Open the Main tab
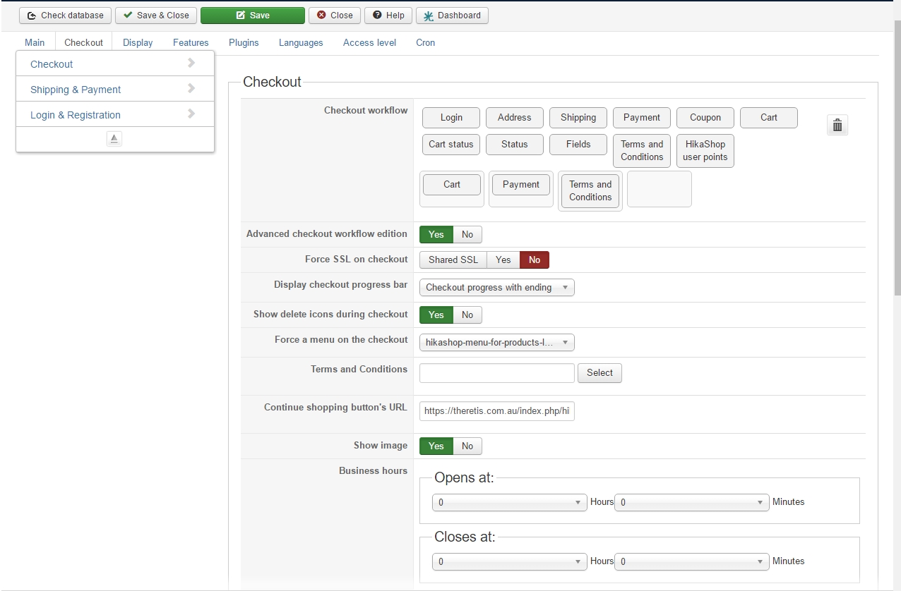The height and width of the screenshot is (591, 901). pyautogui.click(x=35, y=42)
